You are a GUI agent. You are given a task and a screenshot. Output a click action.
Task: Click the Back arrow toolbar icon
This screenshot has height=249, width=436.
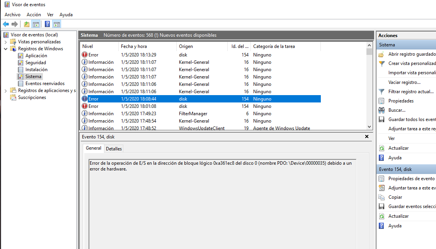click(x=6, y=24)
